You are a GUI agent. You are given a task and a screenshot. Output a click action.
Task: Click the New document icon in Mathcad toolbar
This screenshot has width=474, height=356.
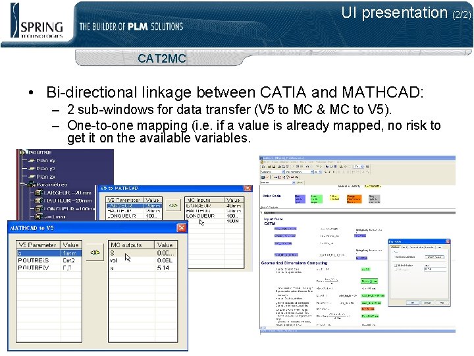point(263,167)
